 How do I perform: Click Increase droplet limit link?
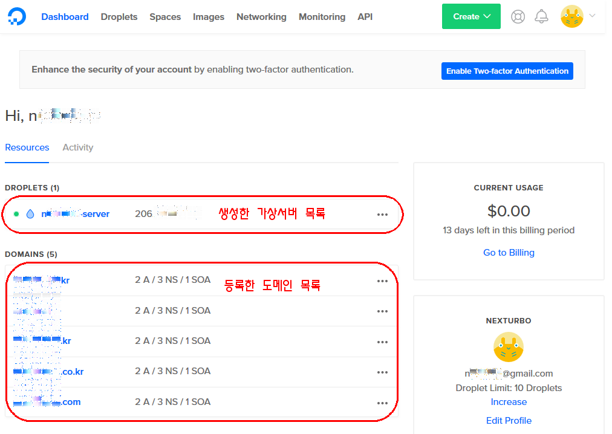(509, 402)
